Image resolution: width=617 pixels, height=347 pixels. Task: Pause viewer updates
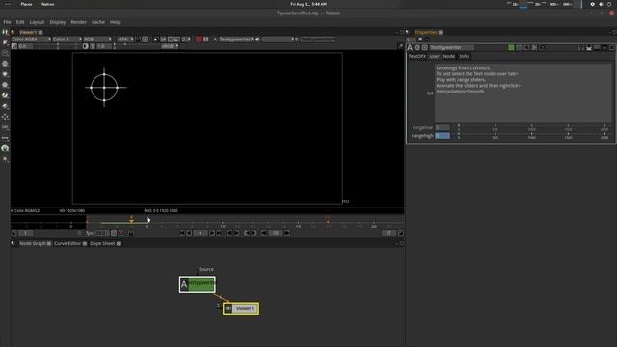pyautogui.click(x=206, y=40)
